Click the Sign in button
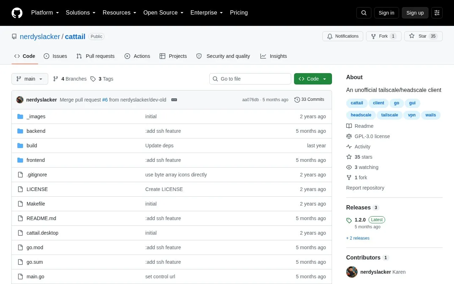The image size is (454, 284). tap(386, 13)
